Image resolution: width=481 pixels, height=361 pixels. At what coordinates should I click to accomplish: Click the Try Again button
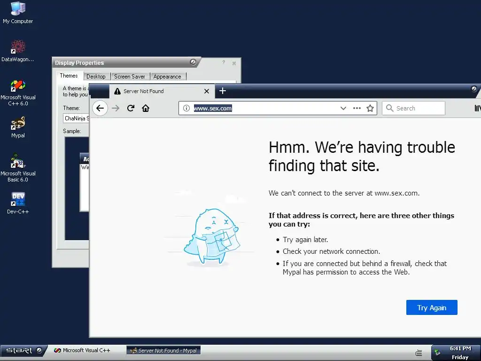(432, 307)
